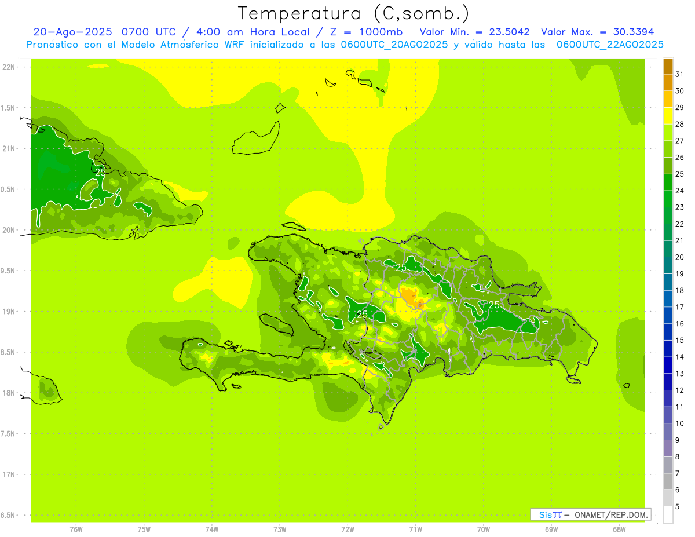This screenshot has height=537, width=695.
Task: Click the "8.5N" latitude label
Action: click(8, 352)
